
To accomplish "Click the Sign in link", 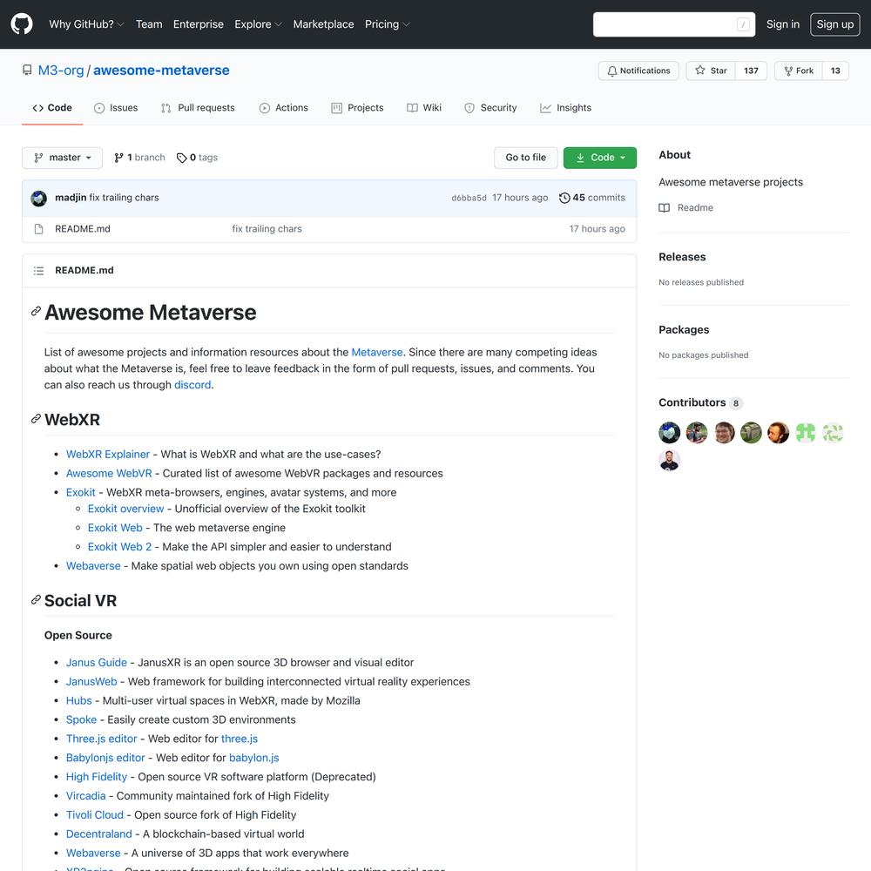I will [783, 24].
